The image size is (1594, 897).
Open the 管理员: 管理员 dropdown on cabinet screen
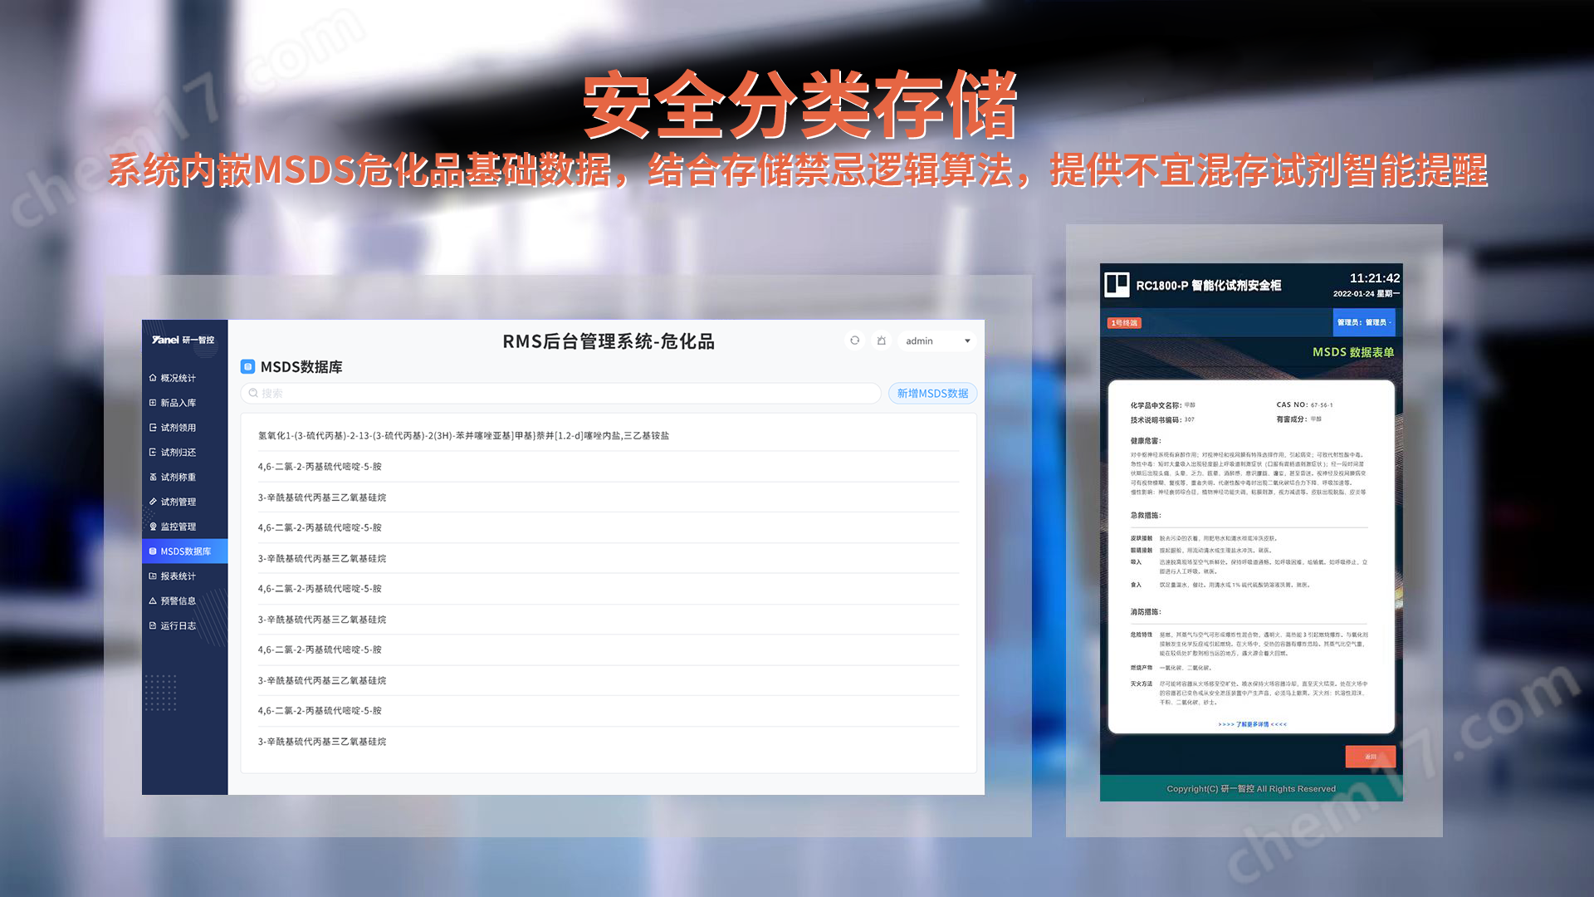[x=1364, y=322]
